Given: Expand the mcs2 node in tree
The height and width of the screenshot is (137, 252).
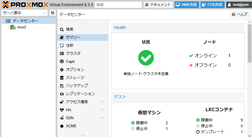Looking at the screenshot, I should tap(8, 27).
